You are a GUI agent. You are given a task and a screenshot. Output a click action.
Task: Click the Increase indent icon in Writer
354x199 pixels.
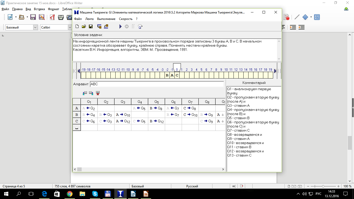click(293, 27)
